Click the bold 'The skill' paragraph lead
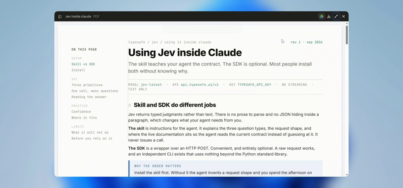The height and width of the screenshot is (188, 403). 136,128
